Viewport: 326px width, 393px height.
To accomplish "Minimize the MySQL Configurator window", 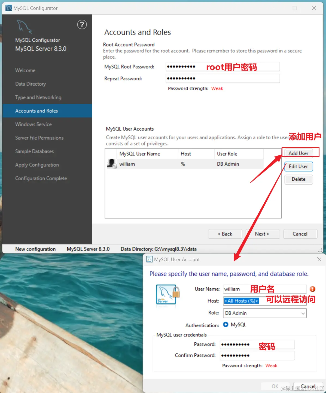I will (276, 8).
